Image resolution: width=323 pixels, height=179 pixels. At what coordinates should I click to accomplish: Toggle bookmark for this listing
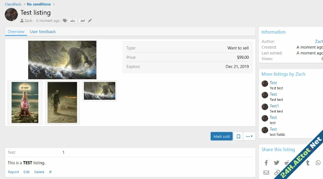pos(238,136)
